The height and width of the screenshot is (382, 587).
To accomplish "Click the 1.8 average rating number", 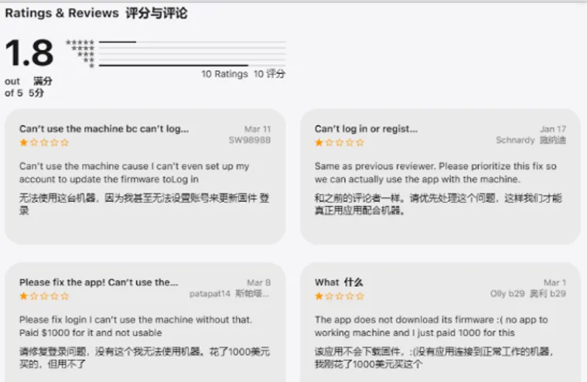I will click(x=29, y=53).
